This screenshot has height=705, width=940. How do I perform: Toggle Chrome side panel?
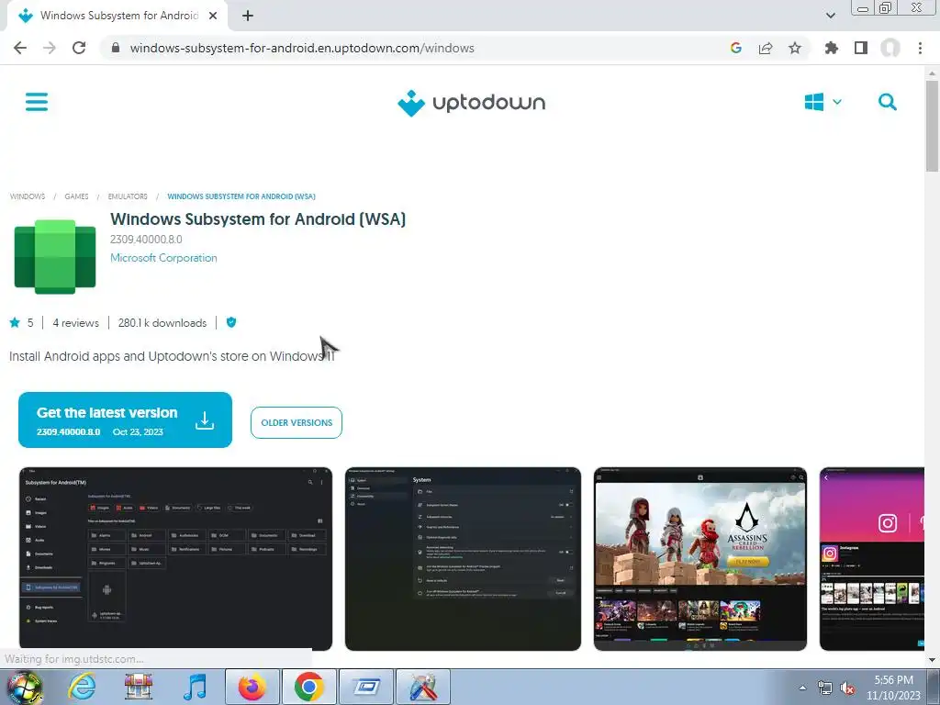point(861,48)
